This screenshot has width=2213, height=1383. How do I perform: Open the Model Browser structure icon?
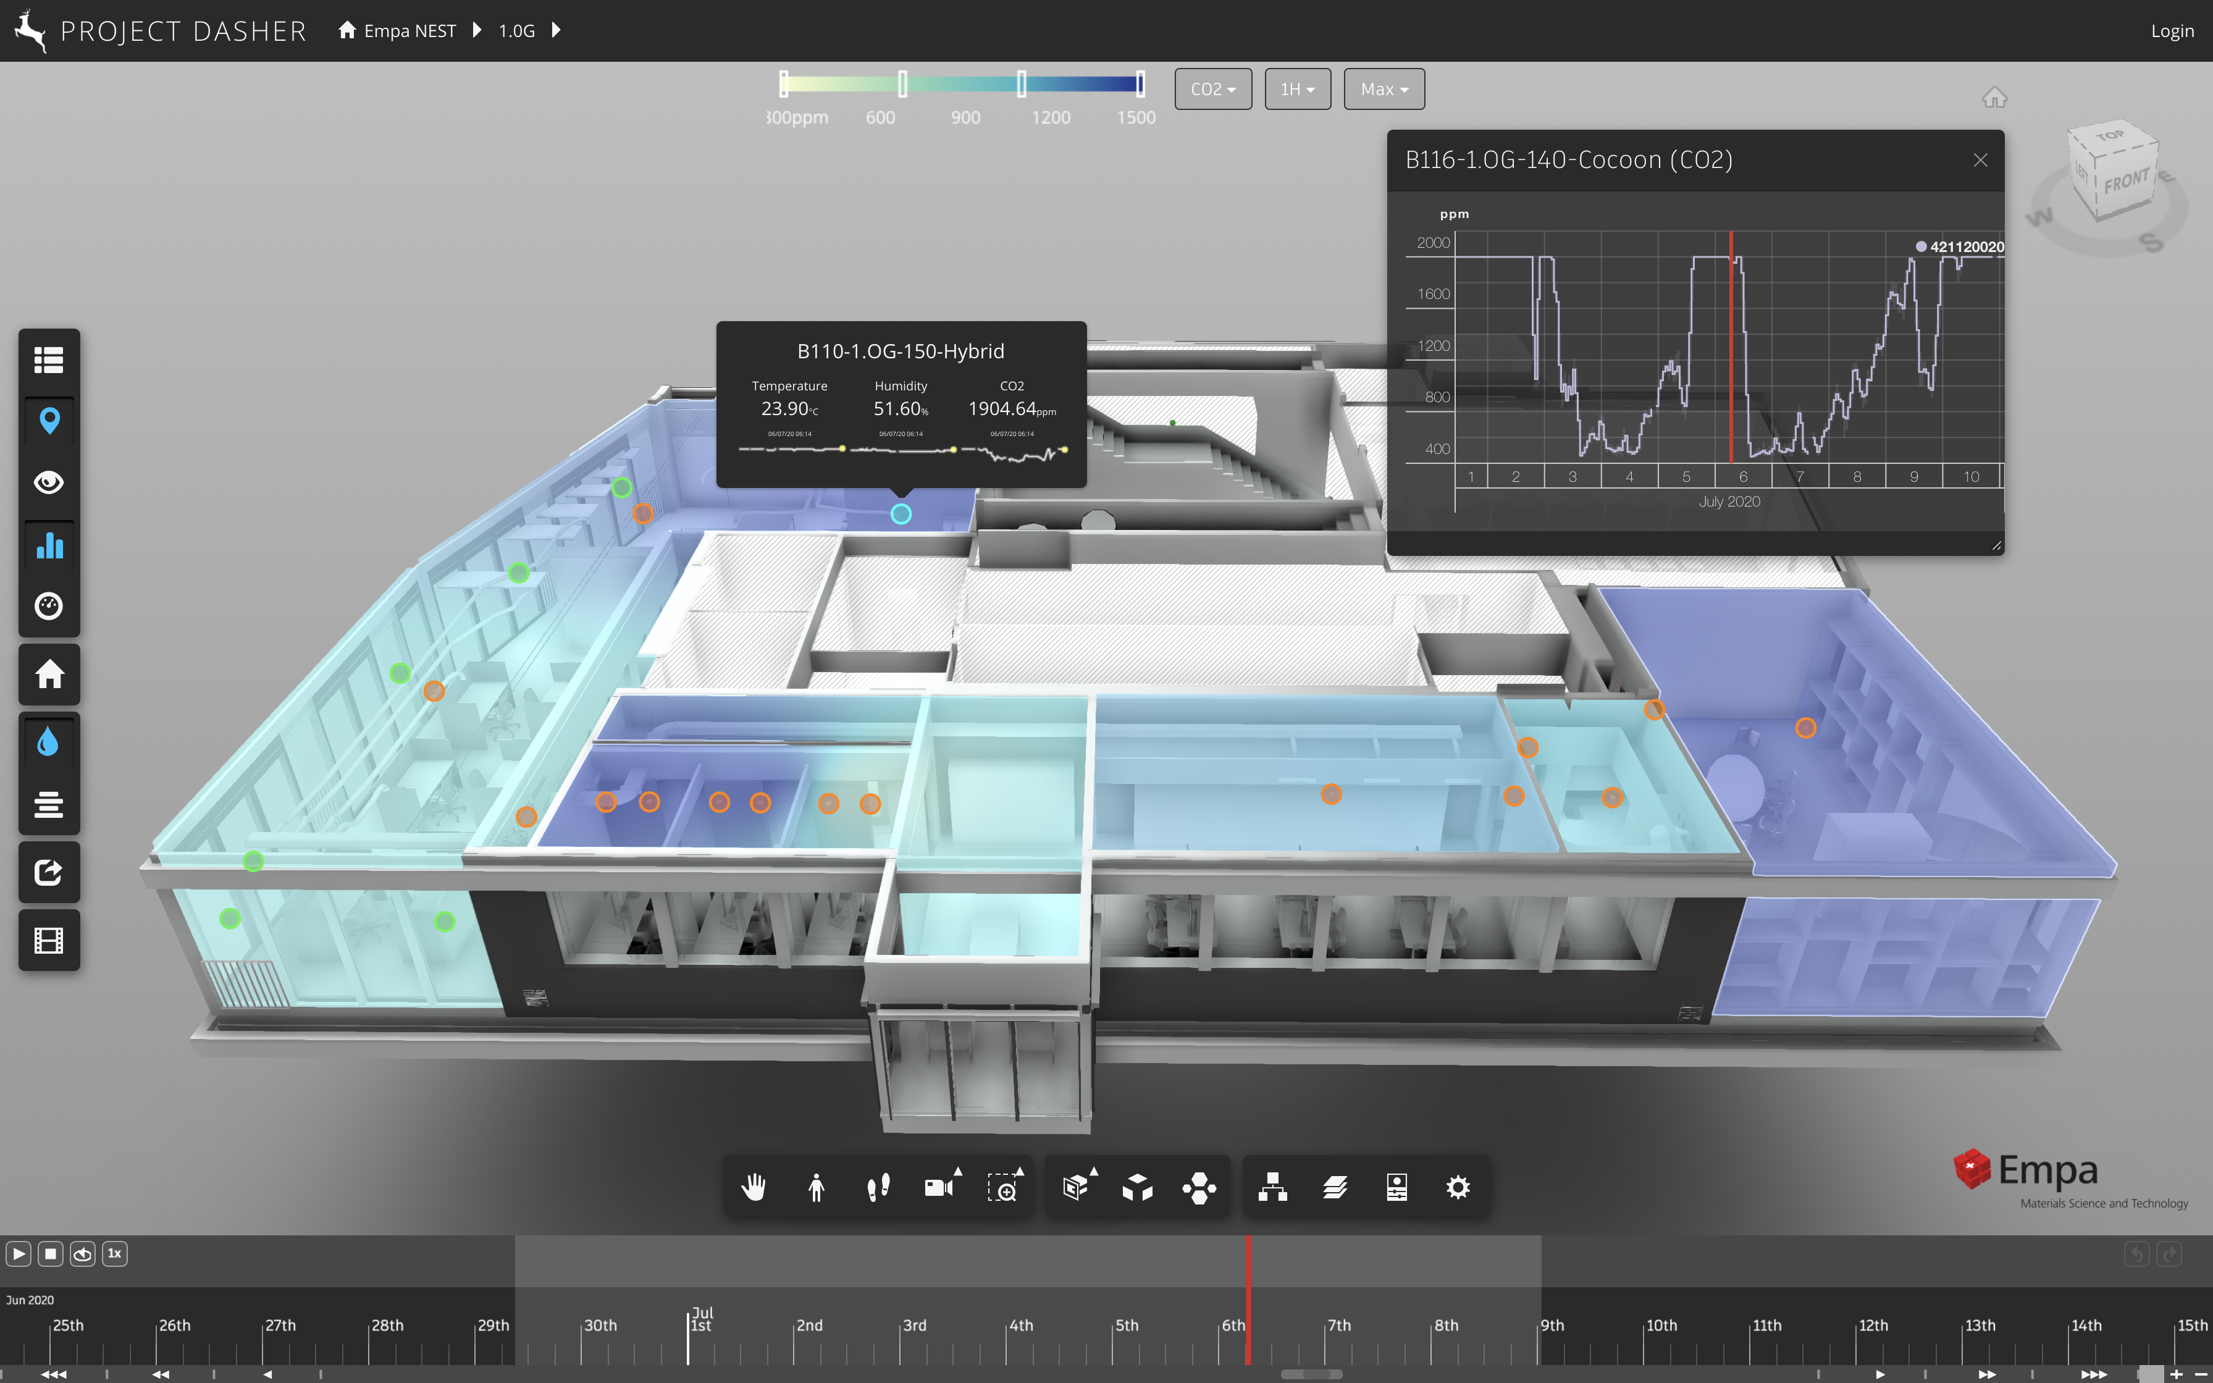pyautogui.click(x=1272, y=1187)
